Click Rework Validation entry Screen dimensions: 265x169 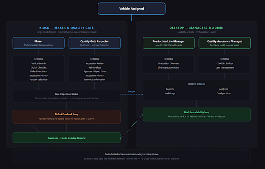(x=39, y=80)
